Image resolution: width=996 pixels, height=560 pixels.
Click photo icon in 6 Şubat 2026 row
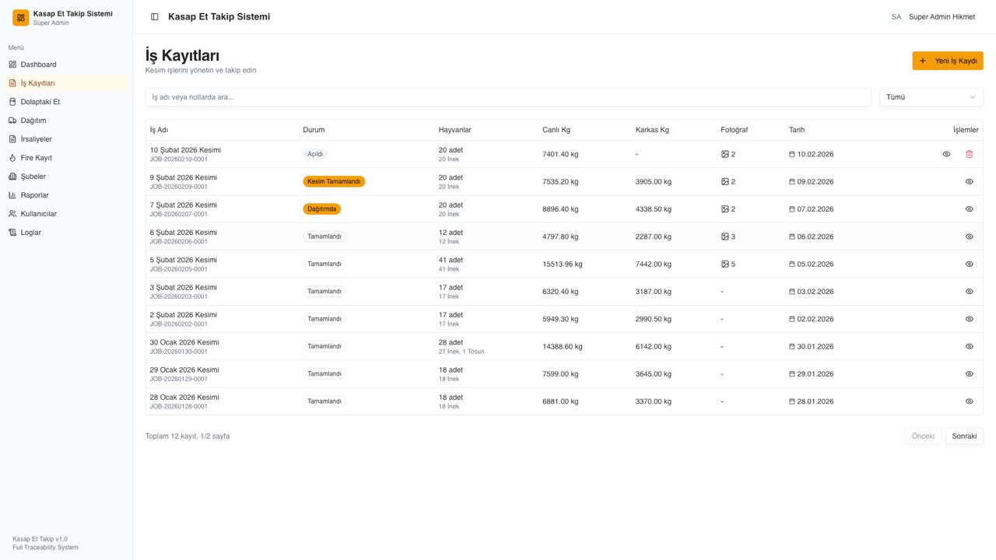725,236
